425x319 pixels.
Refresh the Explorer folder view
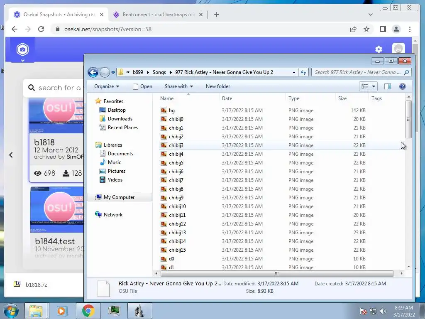(303, 72)
